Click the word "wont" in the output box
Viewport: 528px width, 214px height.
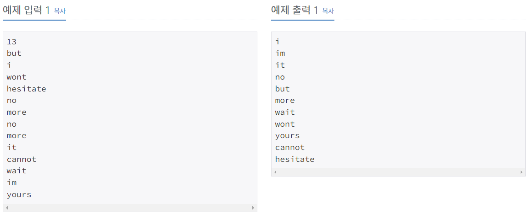tap(285, 124)
